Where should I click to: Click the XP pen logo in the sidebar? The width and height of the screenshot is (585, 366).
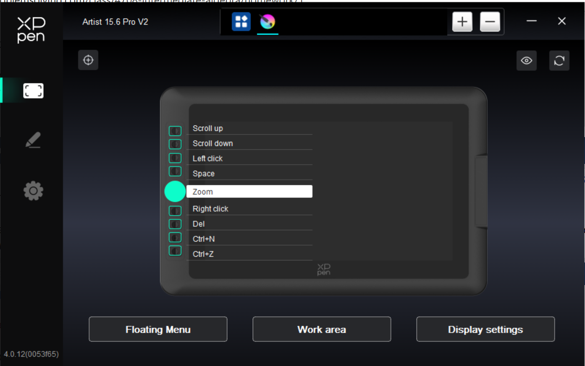tap(31, 30)
